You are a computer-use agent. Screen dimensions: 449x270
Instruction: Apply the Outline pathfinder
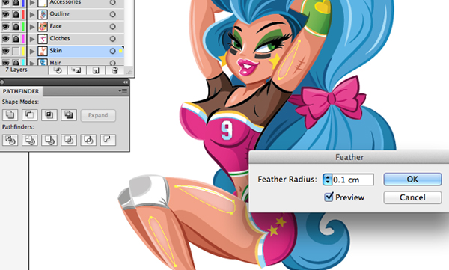pyautogui.click(x=88, y=140)
